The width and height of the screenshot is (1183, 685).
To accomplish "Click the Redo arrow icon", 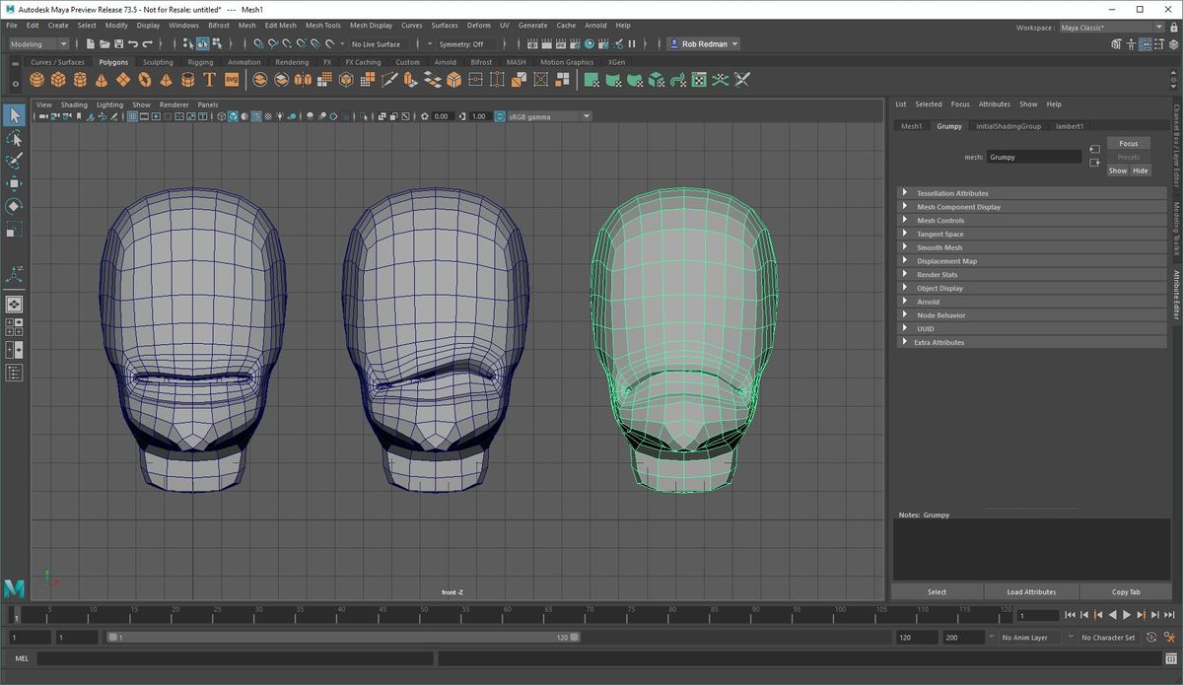I will 147,43.
